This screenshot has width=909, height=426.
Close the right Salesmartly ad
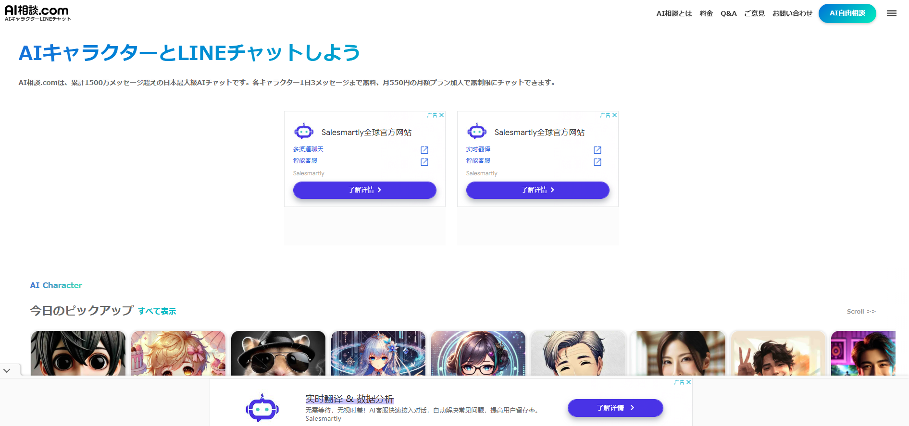[614, 115]
